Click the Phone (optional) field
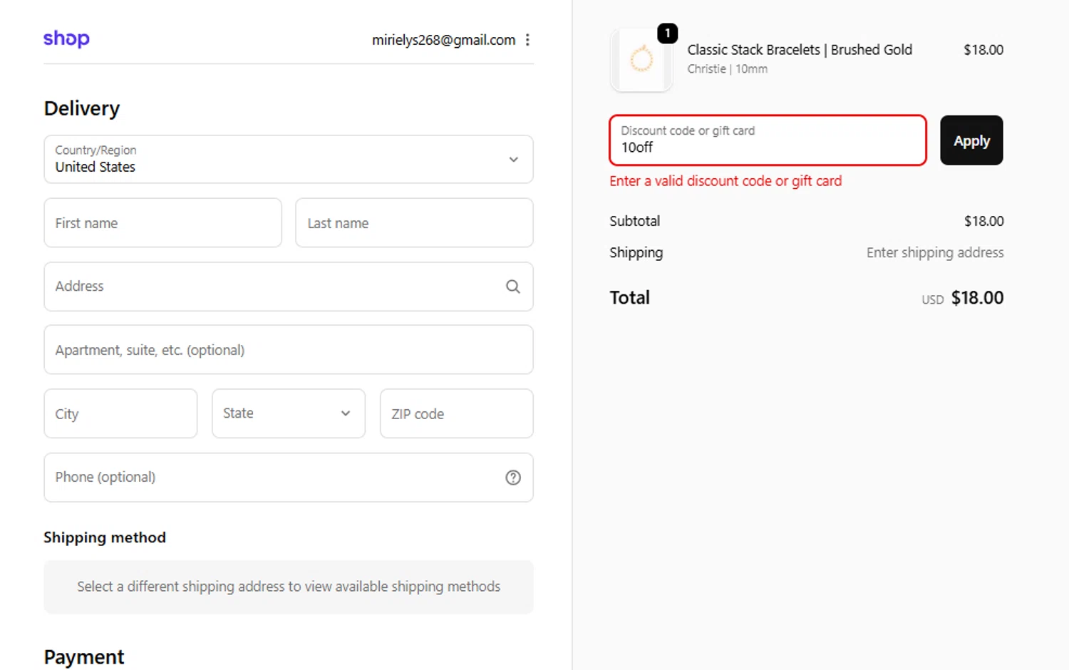 tap(289, 478)
